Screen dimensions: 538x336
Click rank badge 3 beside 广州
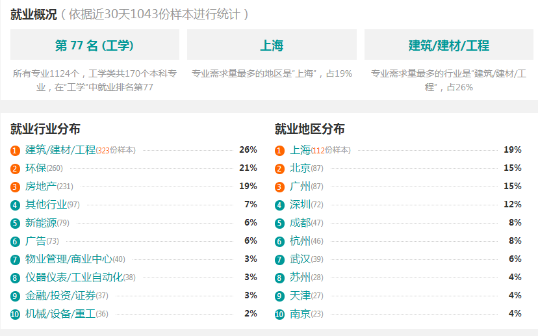click(279, 187)
